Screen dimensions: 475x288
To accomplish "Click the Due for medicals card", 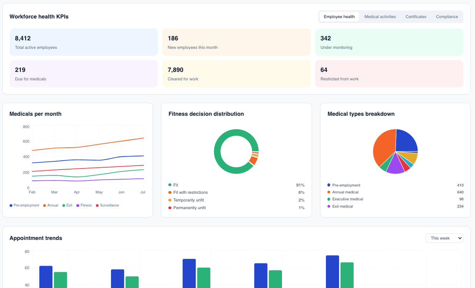I will pyautogui.click(x=84, y=74).
